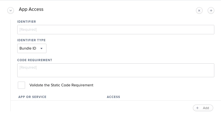This screenshot has width=221, height=127.
Task: Click the App Access section title
Action: point(31,9)
